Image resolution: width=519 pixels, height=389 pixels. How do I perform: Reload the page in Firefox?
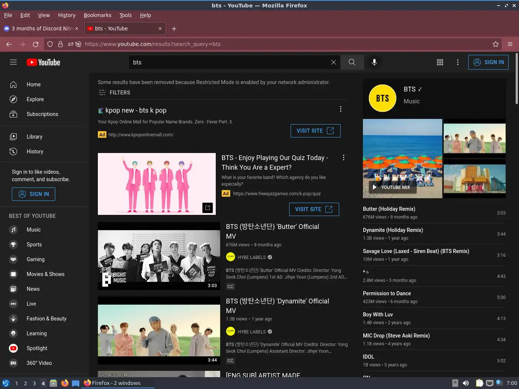36,44
